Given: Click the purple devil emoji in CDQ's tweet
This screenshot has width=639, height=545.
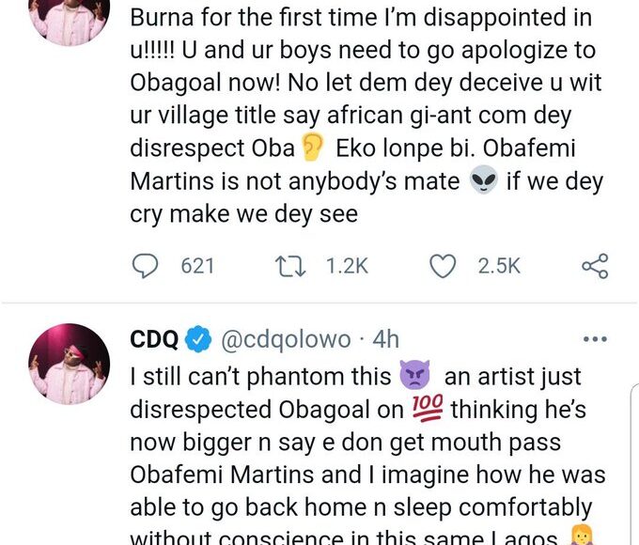Looking at the screenshot, I should [x=413, y=377].
